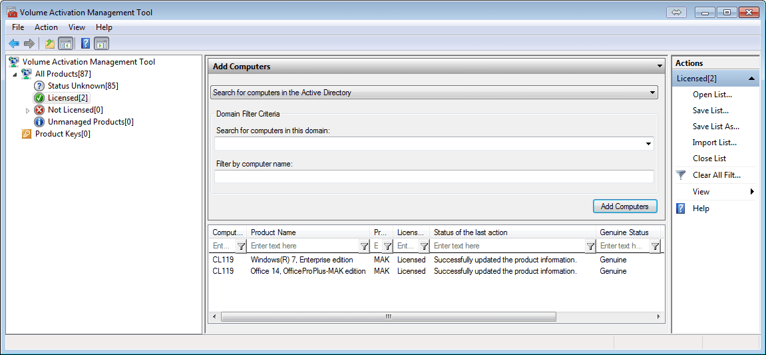
Task: Click the Product Keys key icon
Action: (27, 134)
